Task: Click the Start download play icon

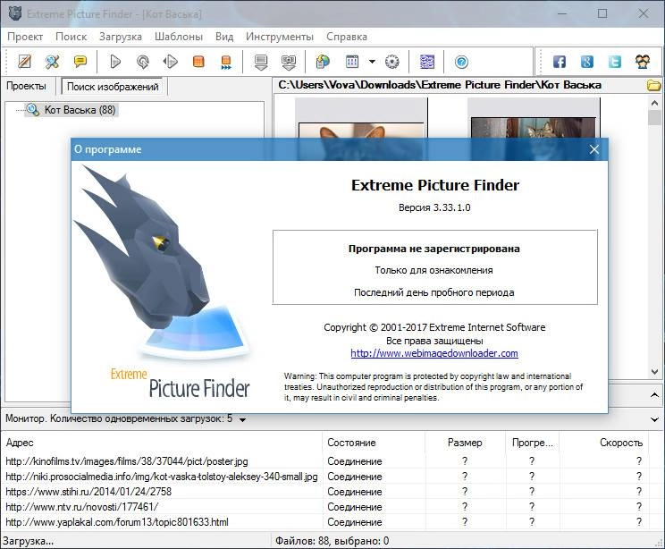Action: [115, 62]
